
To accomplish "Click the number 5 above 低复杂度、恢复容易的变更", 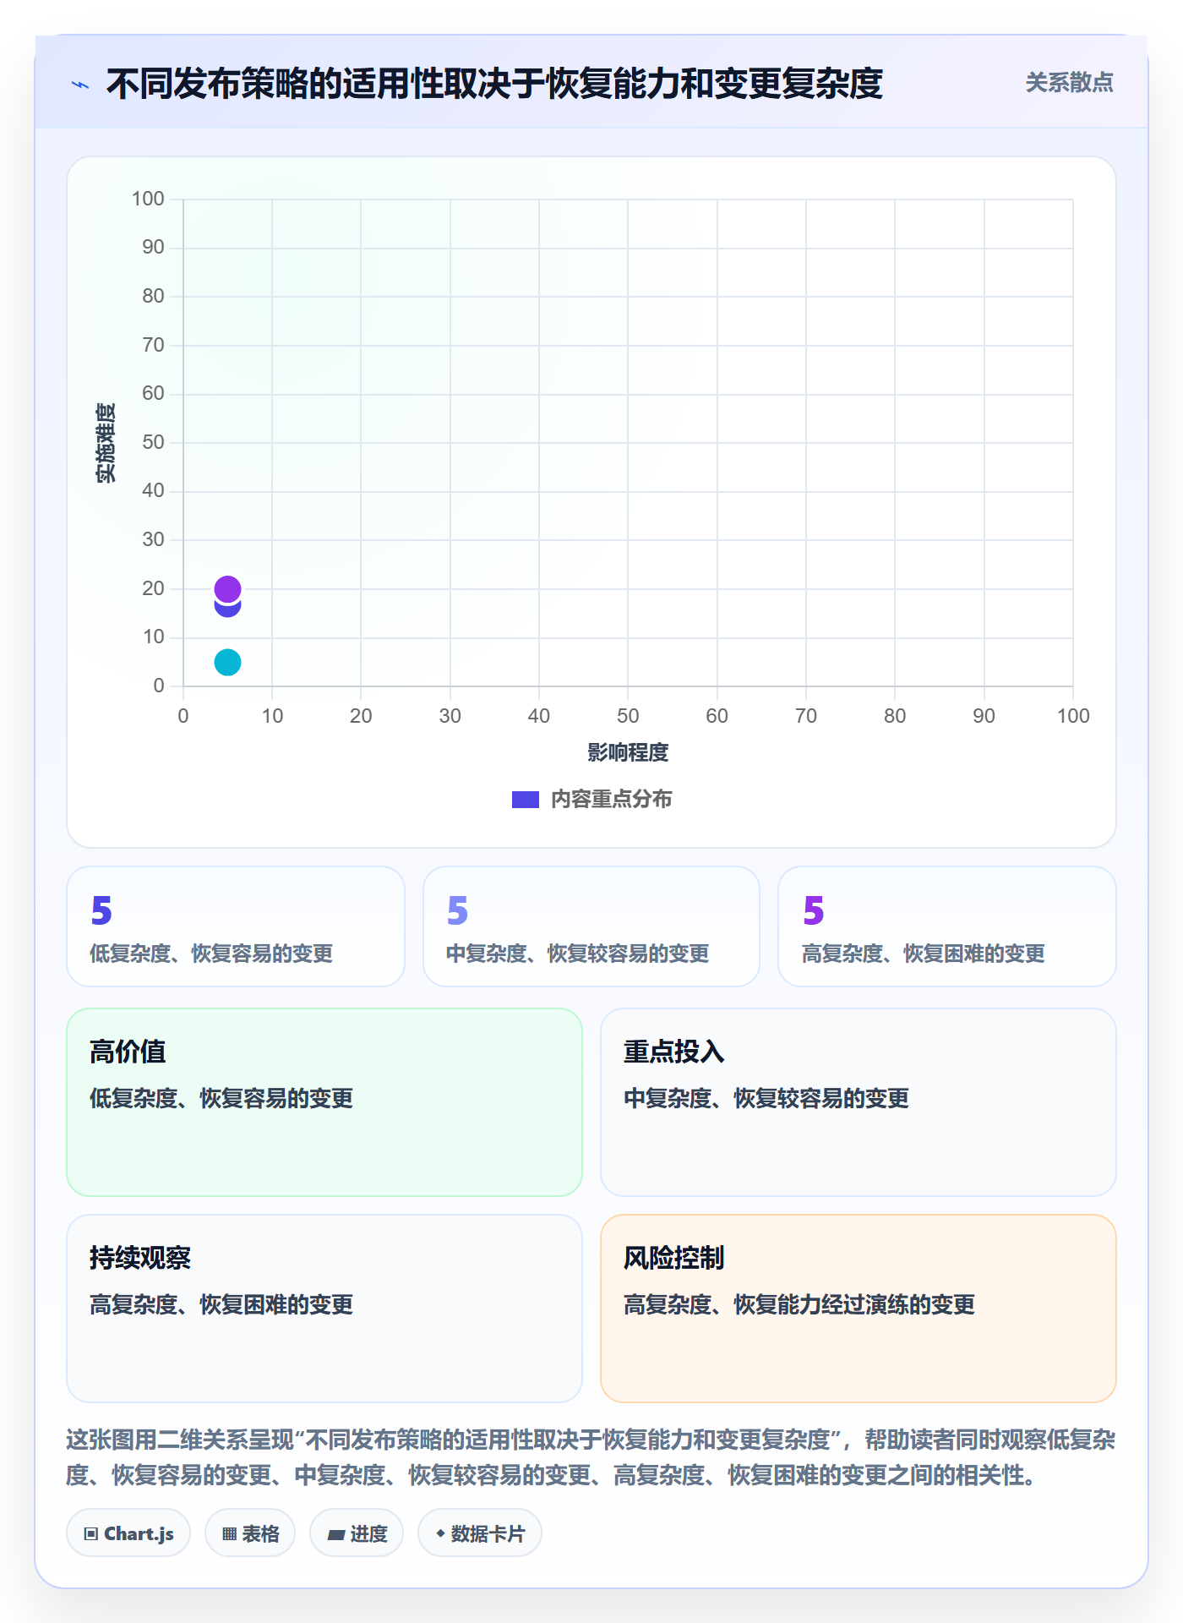I will click(101, 910).
